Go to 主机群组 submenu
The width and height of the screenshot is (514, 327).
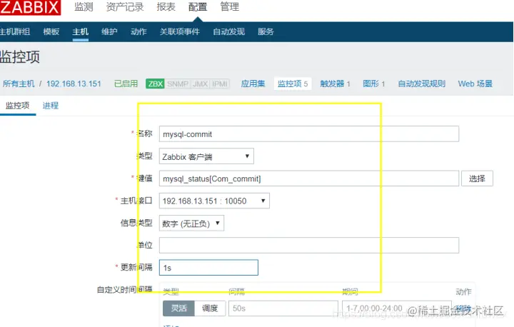pos(15,32)
